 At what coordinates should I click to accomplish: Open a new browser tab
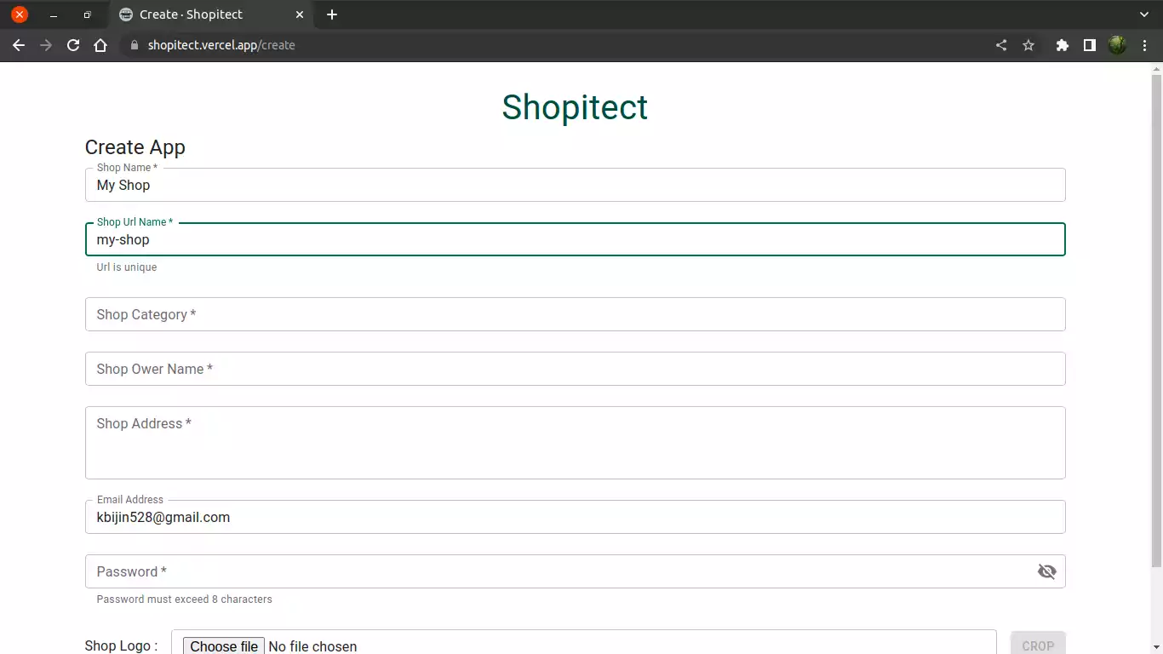(332, 14)
